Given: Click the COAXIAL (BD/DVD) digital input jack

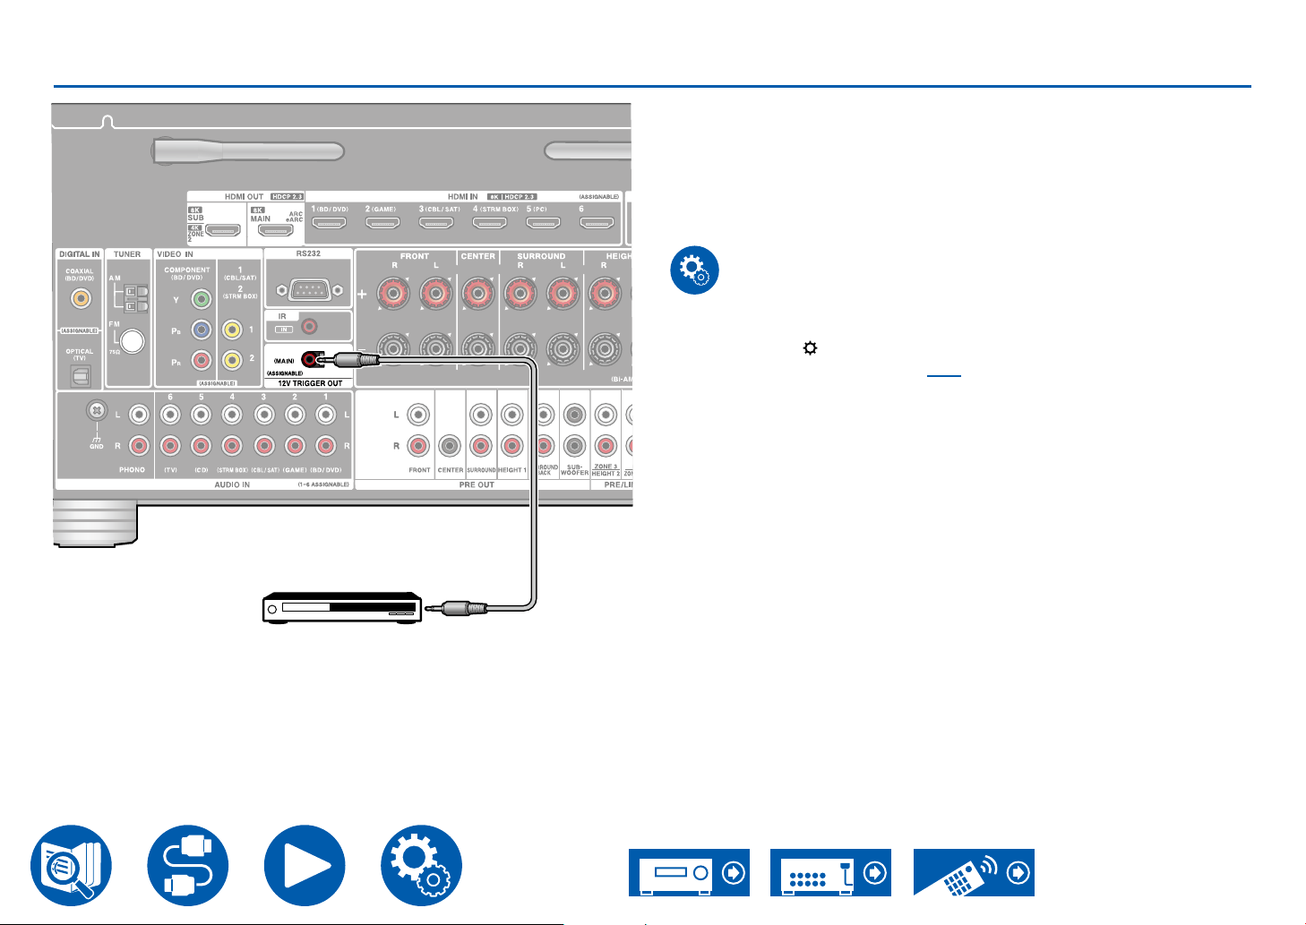Looking at the screenshot, I should tap(81, 299).
